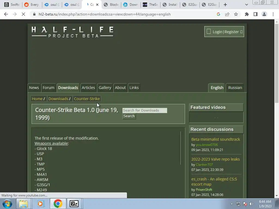Open the Gallery menu item
279x209 pixels.
coord(105,88)
